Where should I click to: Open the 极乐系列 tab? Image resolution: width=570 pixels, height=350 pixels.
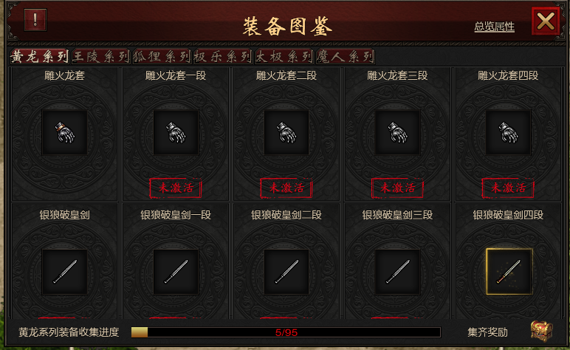pos(223,56)
